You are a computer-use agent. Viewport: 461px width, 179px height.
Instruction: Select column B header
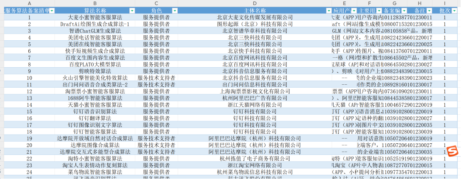(x=95, y=3)
